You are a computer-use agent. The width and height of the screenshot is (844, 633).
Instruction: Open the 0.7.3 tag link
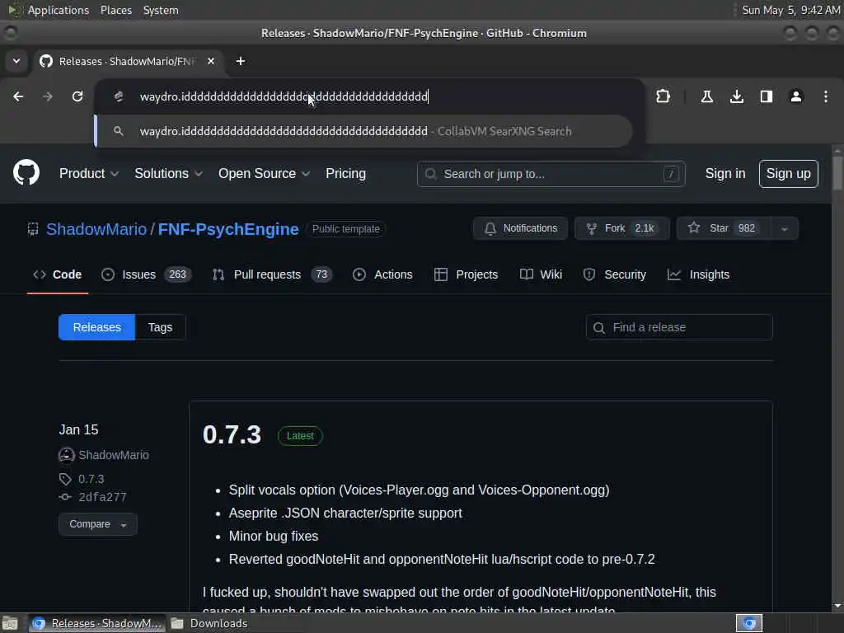tap(91, 479)
